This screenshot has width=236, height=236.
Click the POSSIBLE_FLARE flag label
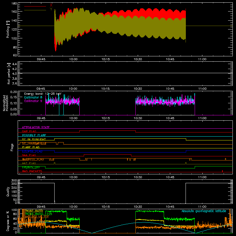34,135
